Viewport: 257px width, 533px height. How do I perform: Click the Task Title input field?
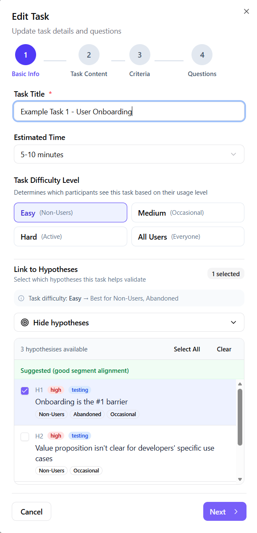tap(129, 112)
